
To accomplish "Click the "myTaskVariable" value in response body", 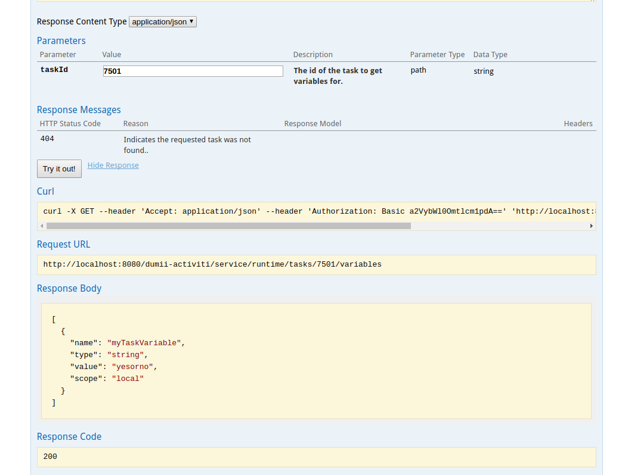I will pyautogui.click(x=144, y=343).
